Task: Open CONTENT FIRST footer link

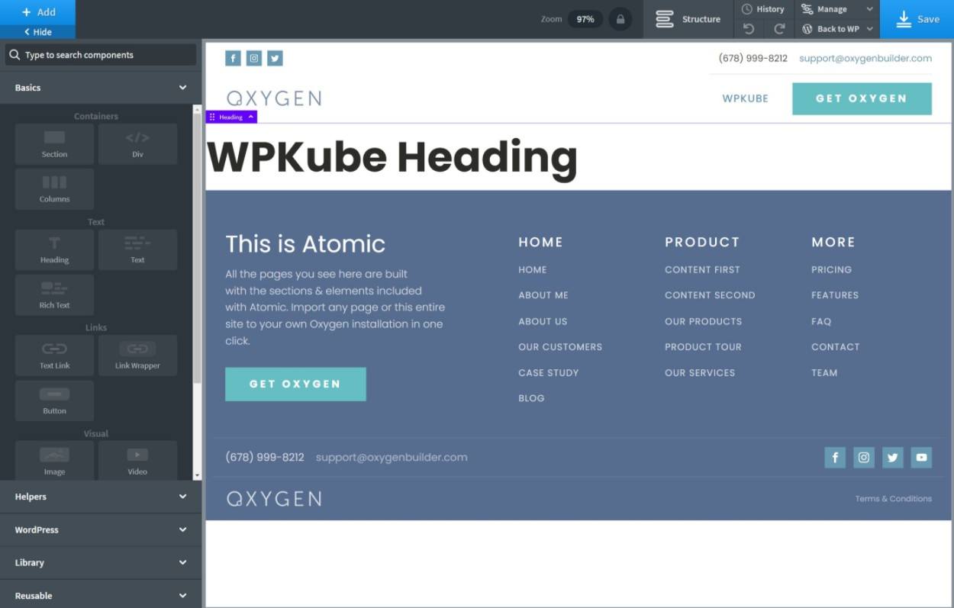Action: pos(702,269)
